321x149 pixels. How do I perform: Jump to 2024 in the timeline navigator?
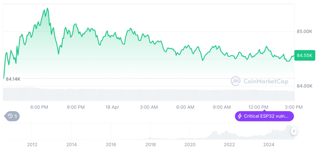pyautogui.click(x=269, y=144)
